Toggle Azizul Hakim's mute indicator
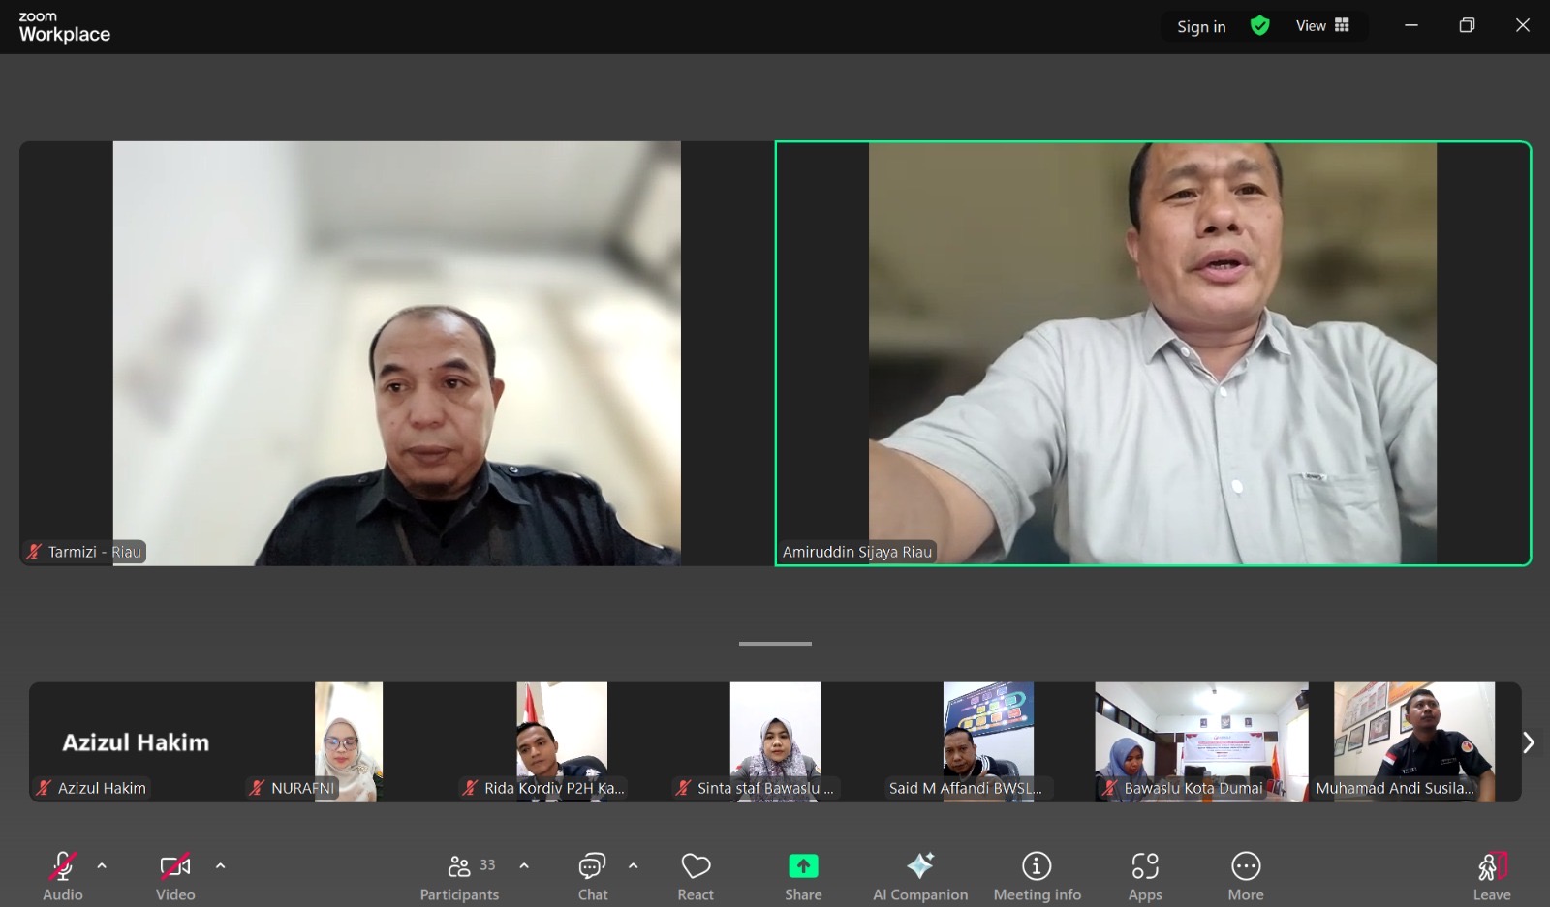This screenshot has height=907, width=1550. pyautogui.click(x=43, y=787)
